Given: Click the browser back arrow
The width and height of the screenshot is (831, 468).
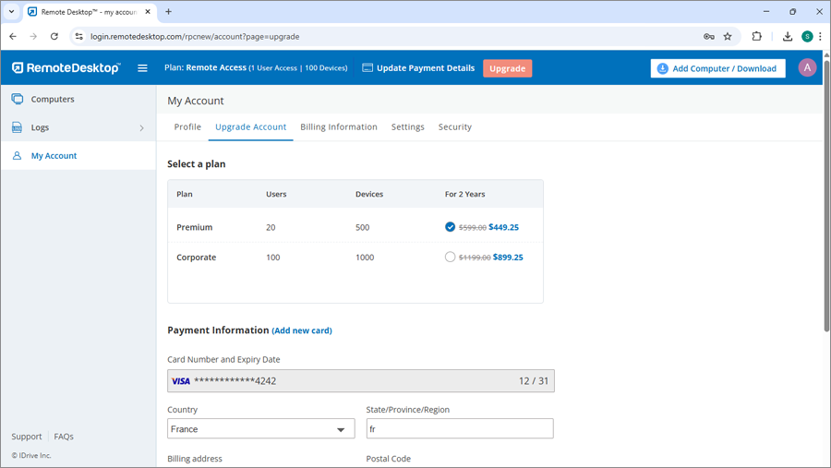Looking at the screenshot, I should tap(13, 37).
